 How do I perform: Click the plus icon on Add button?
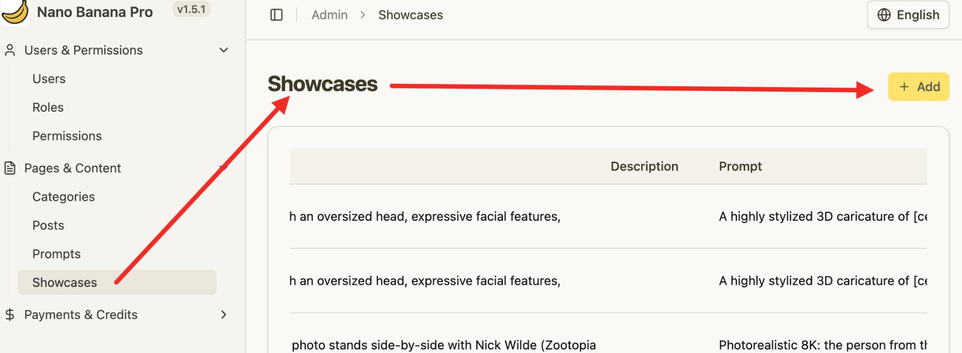click(x=904, y=87)
